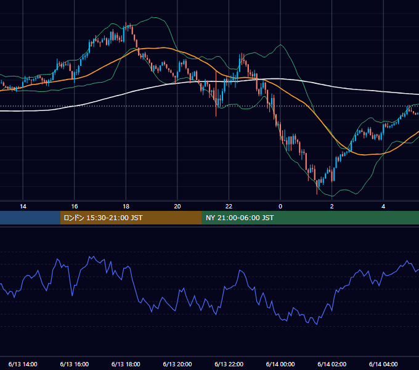Select the 0 hour label on price chart axis
Viewport: 419px width, 370px height.
point(280,207)
